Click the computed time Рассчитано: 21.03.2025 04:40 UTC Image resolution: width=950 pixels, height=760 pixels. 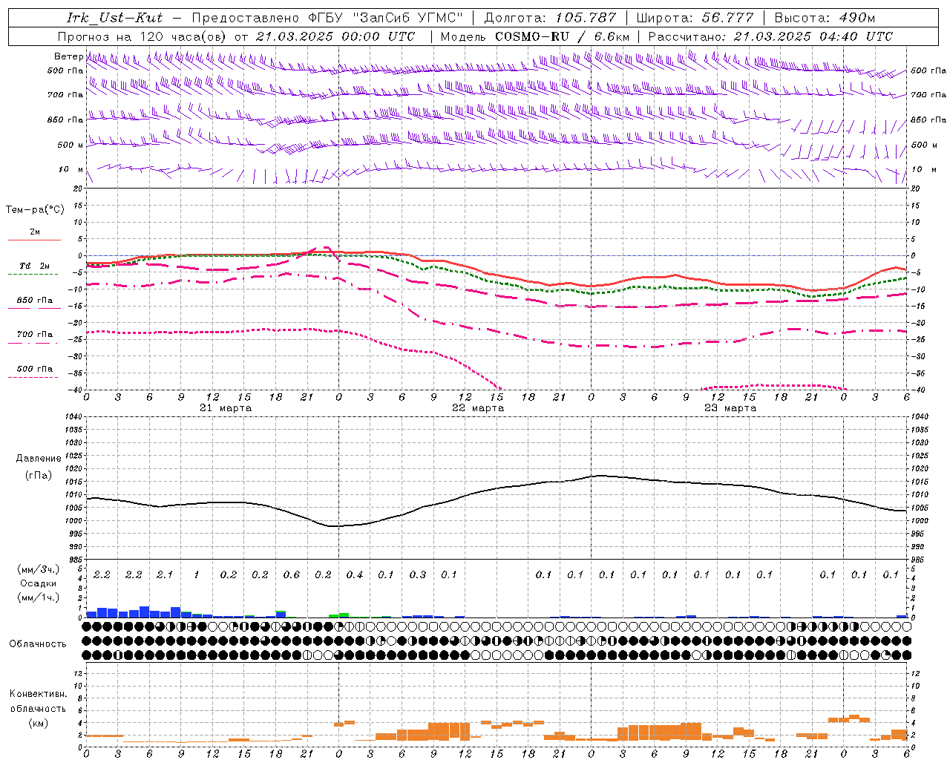[x=770, y=36]
